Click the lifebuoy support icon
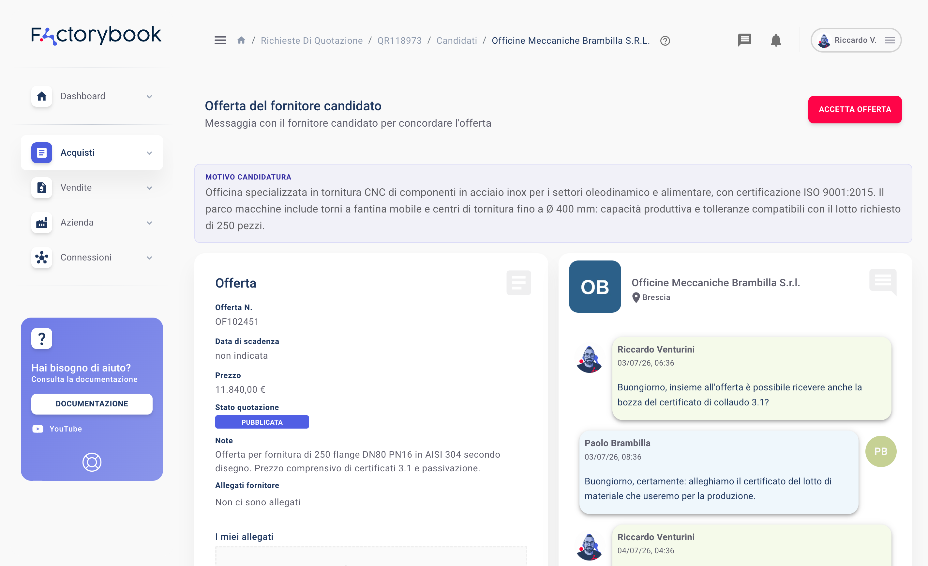Image resolution: width=928 pixels, height=566 pixels. pyautogui.click(x=92, y=462)
